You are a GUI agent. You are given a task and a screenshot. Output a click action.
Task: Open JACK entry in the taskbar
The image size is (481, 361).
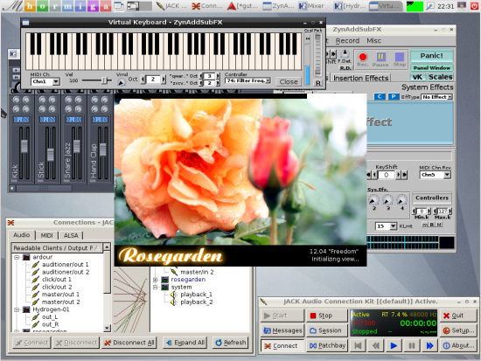(171, 6)
